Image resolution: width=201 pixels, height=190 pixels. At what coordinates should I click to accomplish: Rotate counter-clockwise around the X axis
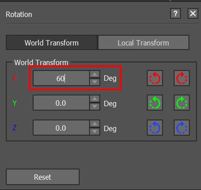click(155, 78)
